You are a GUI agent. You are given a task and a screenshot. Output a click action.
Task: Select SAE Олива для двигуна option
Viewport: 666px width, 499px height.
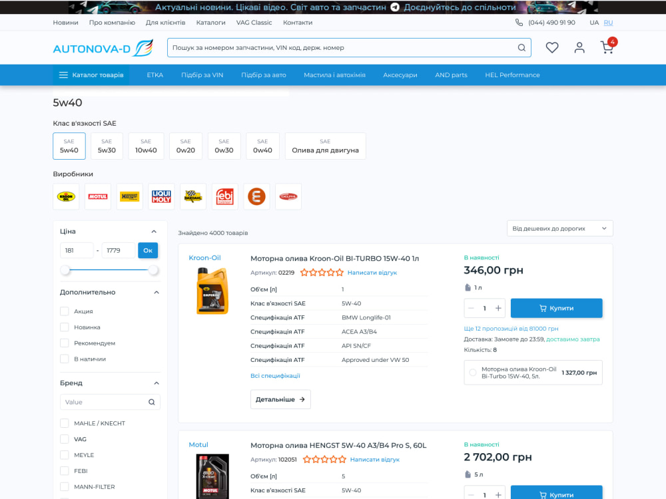click(x=326, y=146)
